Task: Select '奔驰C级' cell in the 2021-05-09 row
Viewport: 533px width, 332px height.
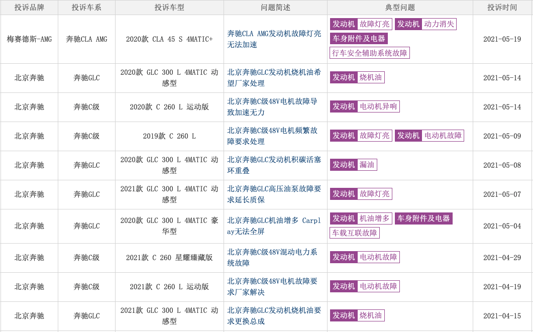Action: 86,136
